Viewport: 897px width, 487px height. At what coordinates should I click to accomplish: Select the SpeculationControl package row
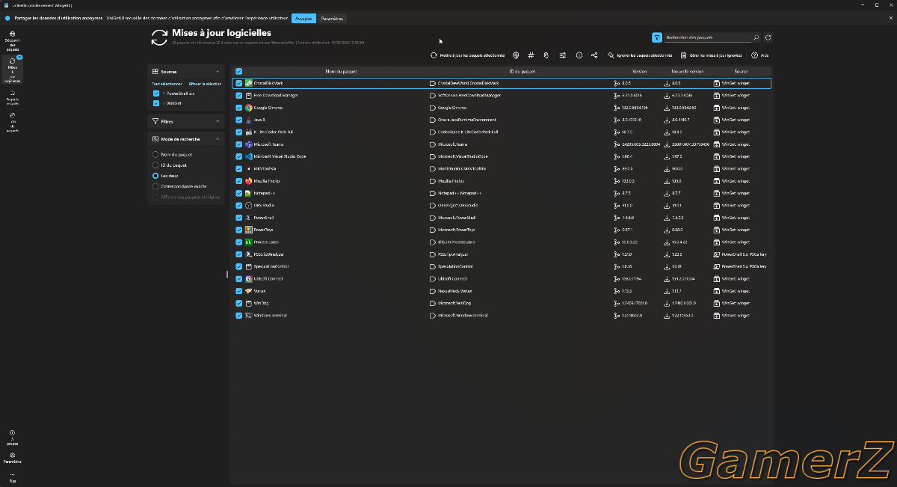pos(502,266)
